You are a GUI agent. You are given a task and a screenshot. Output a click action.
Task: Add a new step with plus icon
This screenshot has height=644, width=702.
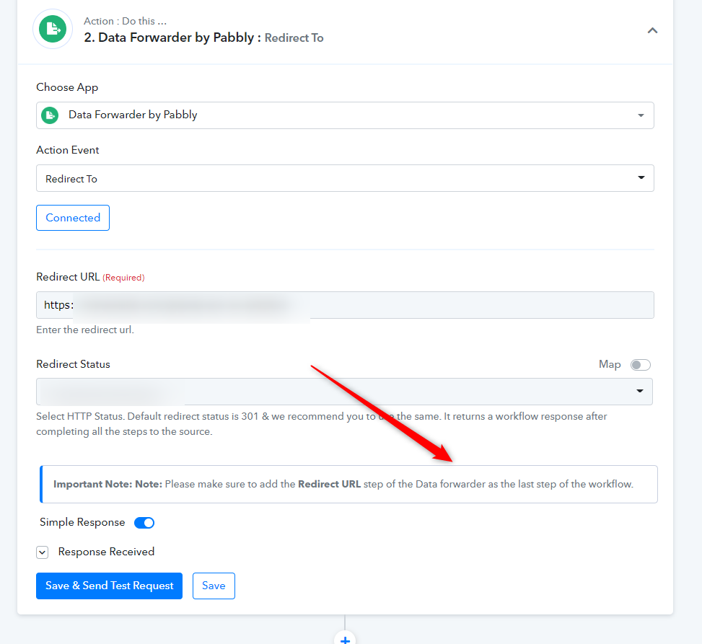click(345, 640)
